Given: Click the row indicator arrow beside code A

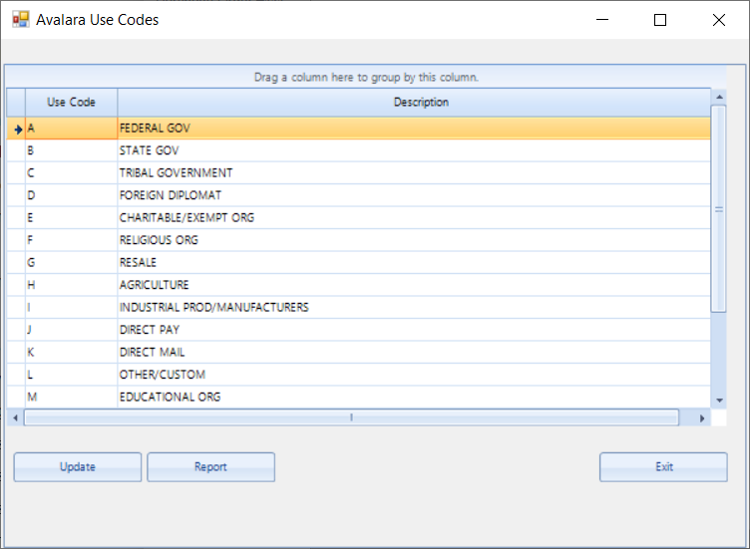Looking at the screenshot, I should point(18,129).
